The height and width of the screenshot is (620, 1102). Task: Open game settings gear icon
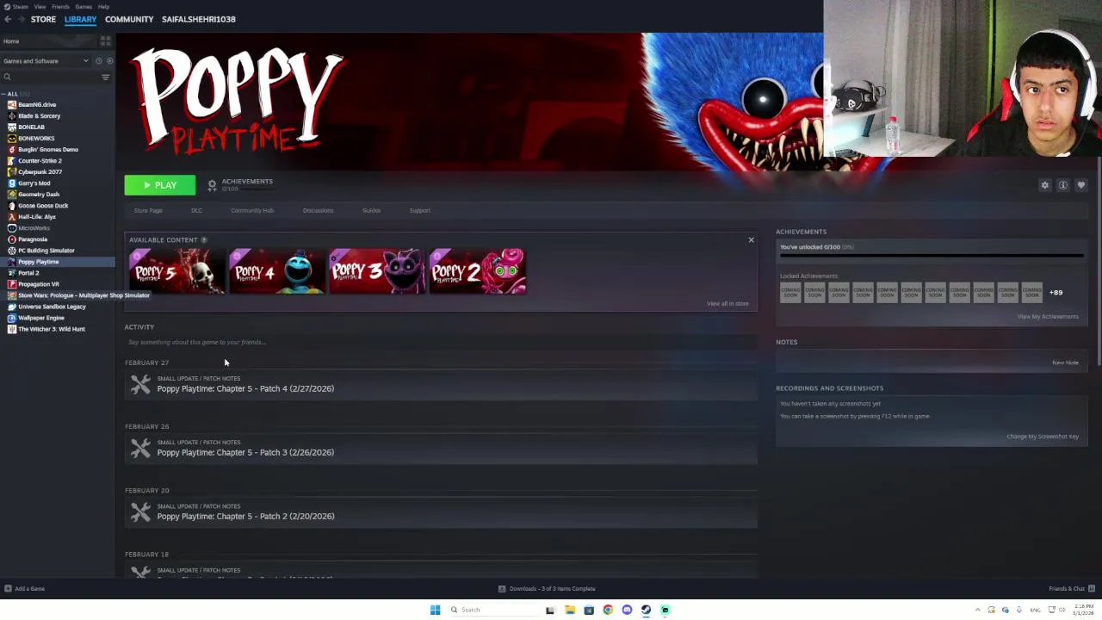coord(1045,185)
